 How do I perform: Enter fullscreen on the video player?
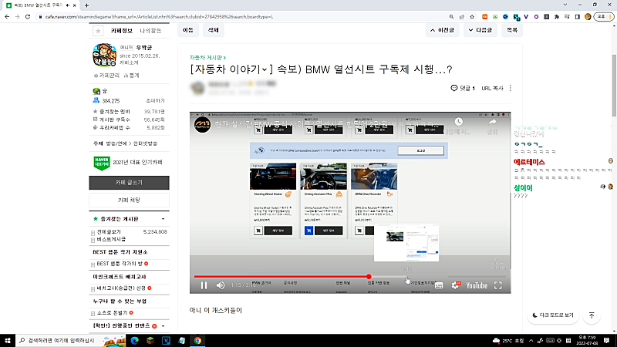pyautogui.click(x=498, y=285)
